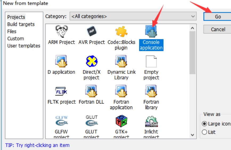Choose the Fortran application icon

pyautogui.click(x=121, y=91)
